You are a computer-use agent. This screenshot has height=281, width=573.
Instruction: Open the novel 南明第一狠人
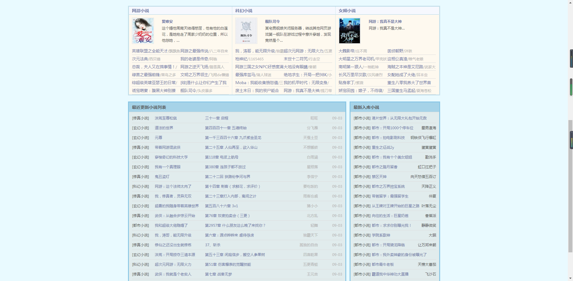point(351,67)
